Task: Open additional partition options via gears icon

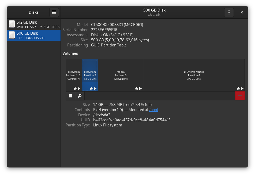Action: (x=80, y=96)
